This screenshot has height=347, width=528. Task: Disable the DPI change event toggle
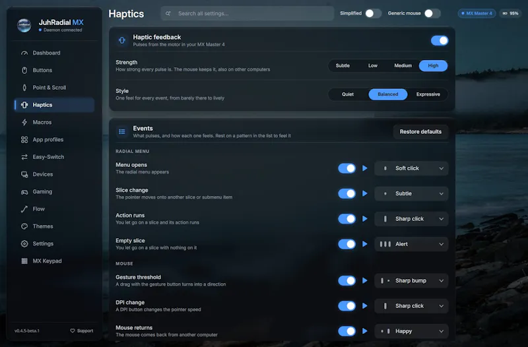point(347,306)
